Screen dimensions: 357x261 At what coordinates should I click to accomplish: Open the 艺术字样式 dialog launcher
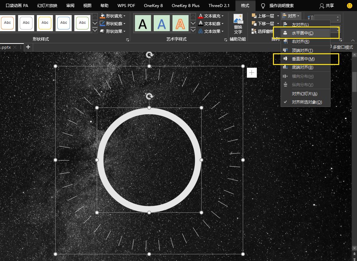point(226,40)
